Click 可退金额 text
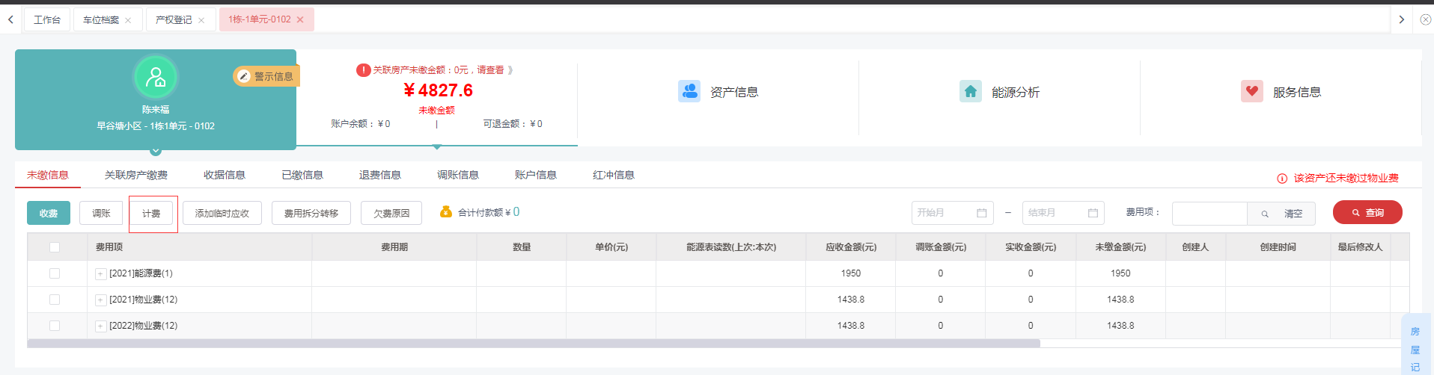 [513, 124]
